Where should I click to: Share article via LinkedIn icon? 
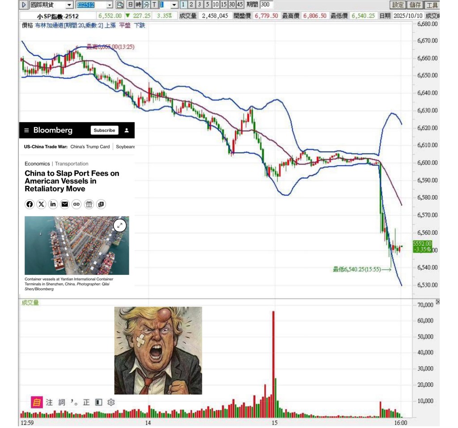coord(53,204)
